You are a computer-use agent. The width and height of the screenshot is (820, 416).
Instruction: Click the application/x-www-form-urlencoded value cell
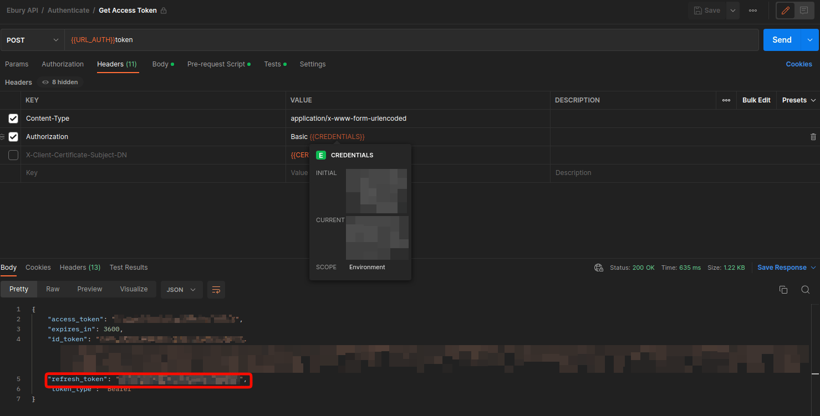(x=418, y=119)
